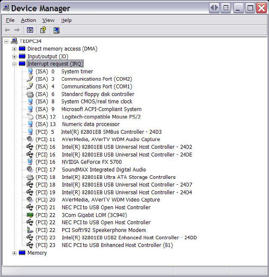
Task: Expand the Direct memory access (DMA) node
Action: point(14,49)
